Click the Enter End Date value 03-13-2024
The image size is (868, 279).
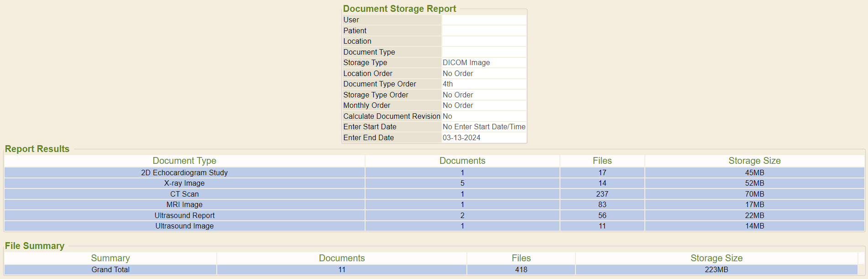(x=461, y=137)
